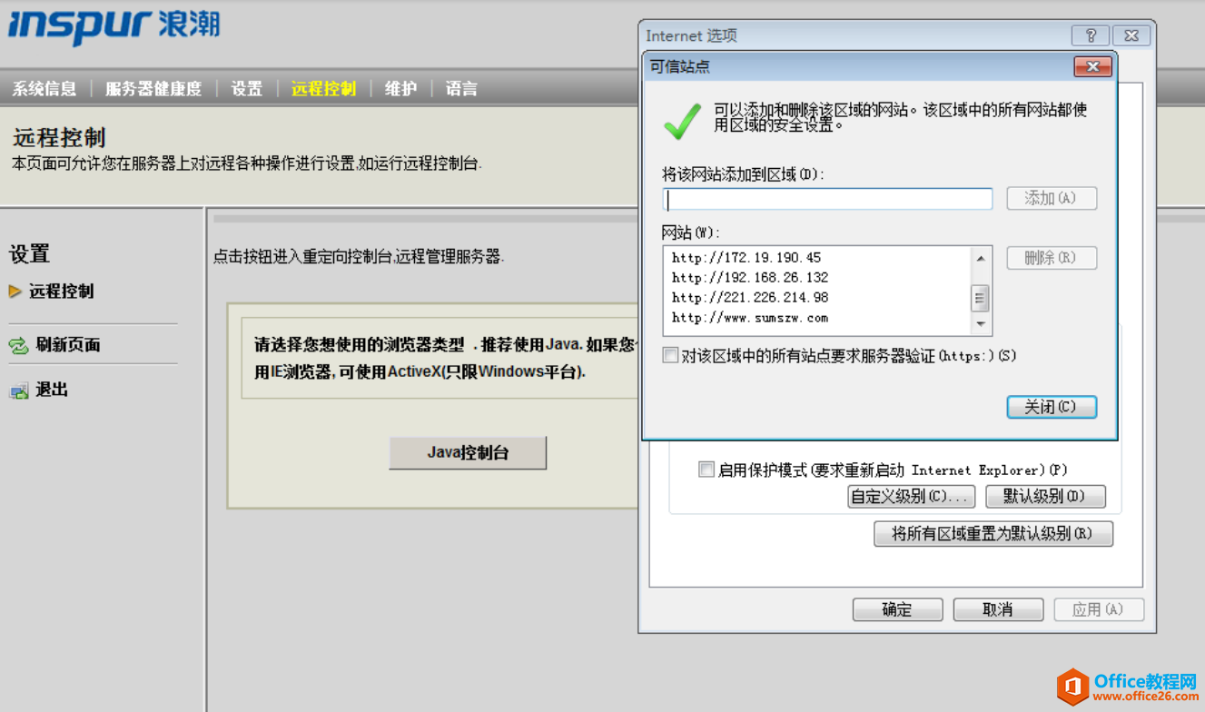
Task: Click Refresh Page link (刷新页面)
Action: pos(68,345)
